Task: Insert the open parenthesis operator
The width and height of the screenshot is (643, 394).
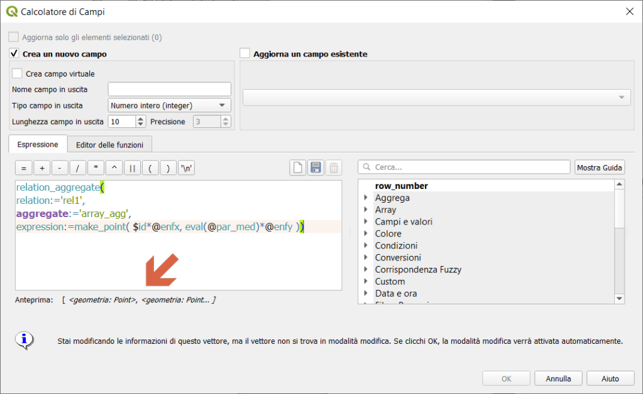Action: [150, 168]
